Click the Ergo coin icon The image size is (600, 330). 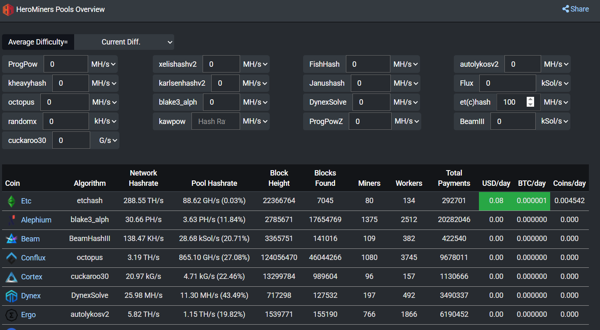tap(12, 315)
